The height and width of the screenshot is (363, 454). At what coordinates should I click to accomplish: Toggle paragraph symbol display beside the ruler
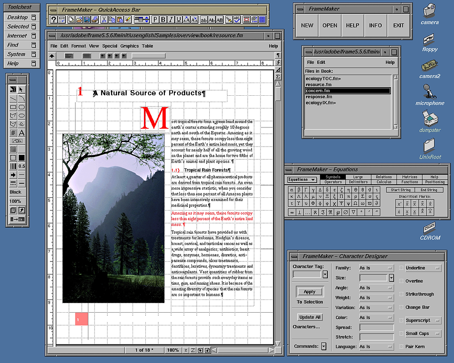(x=278, y=55)
